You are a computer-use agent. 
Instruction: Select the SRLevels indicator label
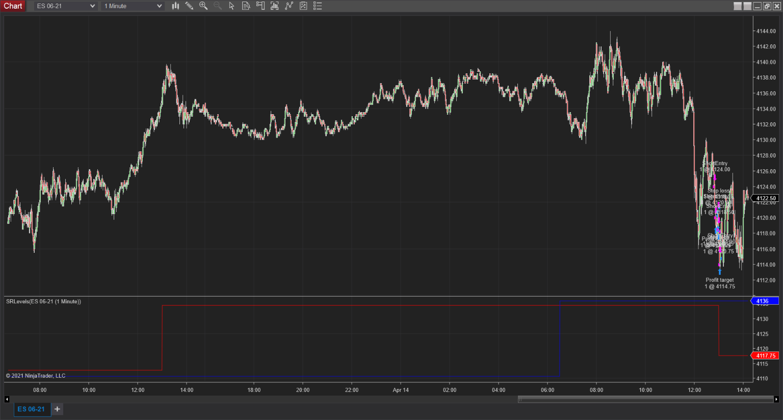(x=43, y=302)
